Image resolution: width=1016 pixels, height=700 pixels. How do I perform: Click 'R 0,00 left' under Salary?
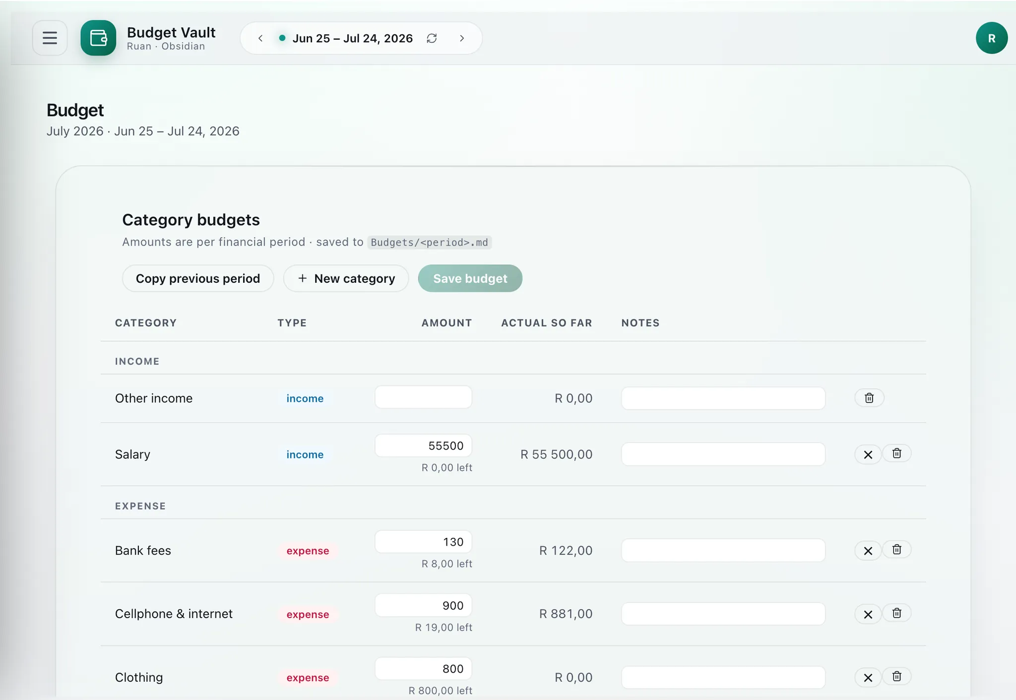click(x=446, y=468)
